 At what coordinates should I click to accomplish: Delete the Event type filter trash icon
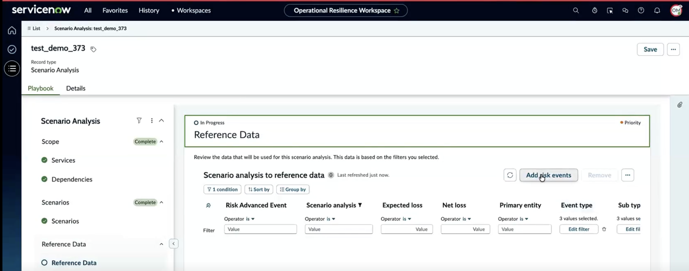tap(604, 229)
